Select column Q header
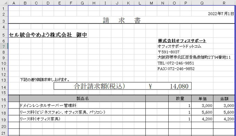 click(202, 3)
